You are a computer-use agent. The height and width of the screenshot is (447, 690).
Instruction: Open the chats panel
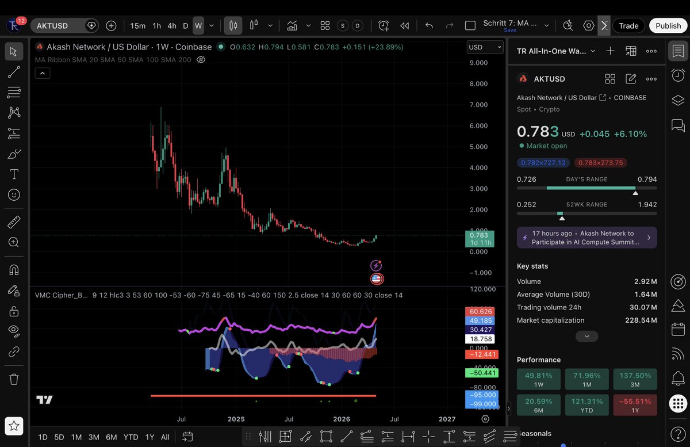pos(678,125)
